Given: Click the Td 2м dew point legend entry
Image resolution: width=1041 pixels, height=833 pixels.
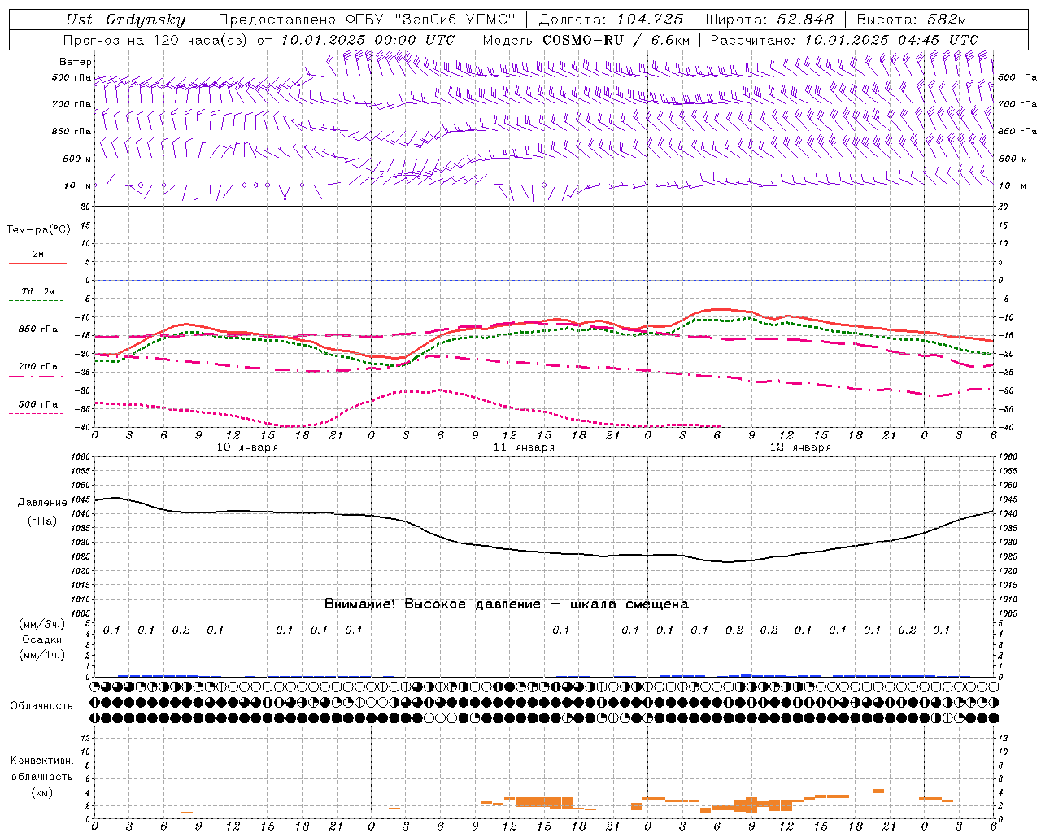Looking at the screenshot, I should point(38,291).
